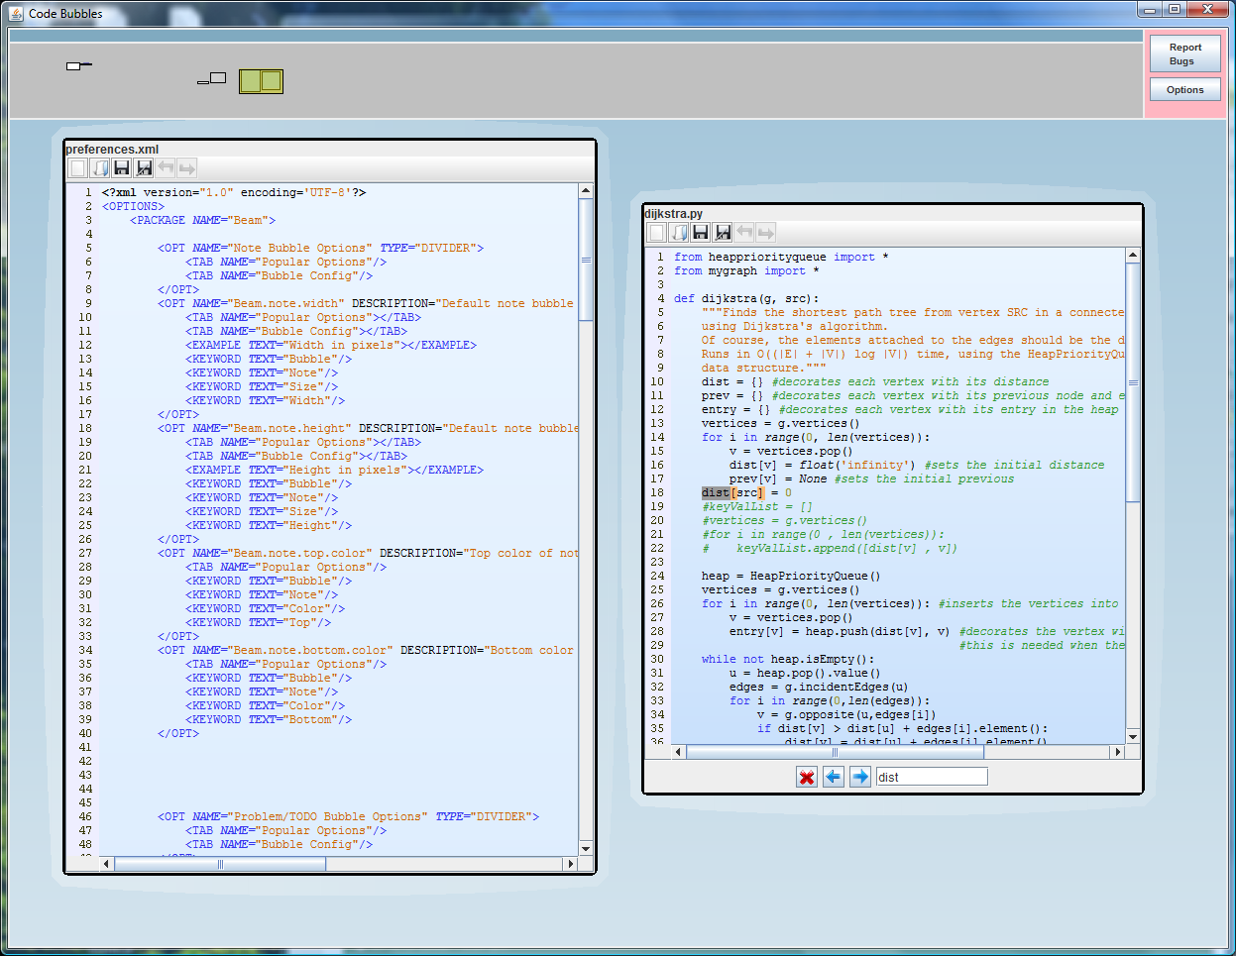The width and height of the screenshot is (1236, 956).
Task: Click 'from mygraph import *' line
Action: 746,270
